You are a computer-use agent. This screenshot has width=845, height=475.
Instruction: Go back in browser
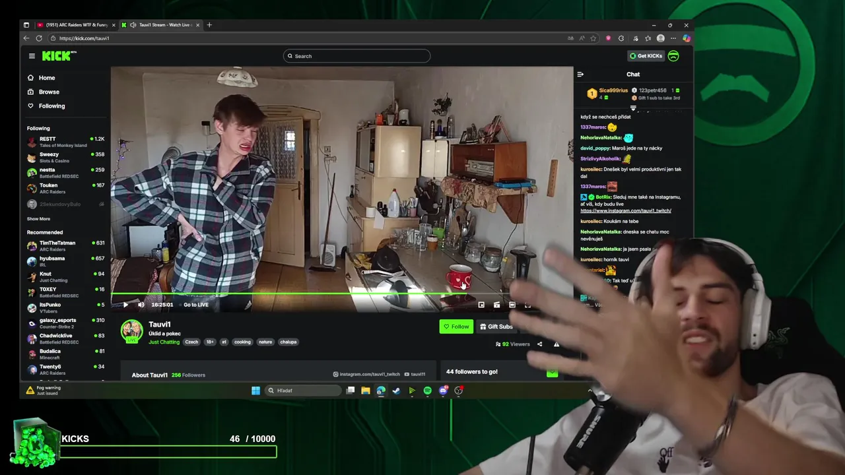tap(26, 38)
